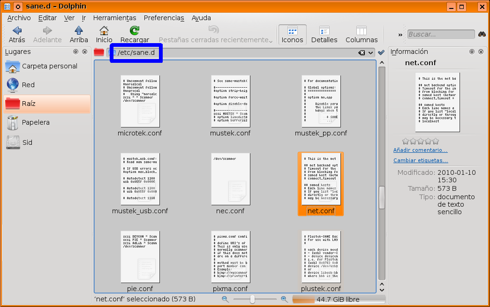
Task: Open the location history dropdown
Action: (x=370, y=53)
